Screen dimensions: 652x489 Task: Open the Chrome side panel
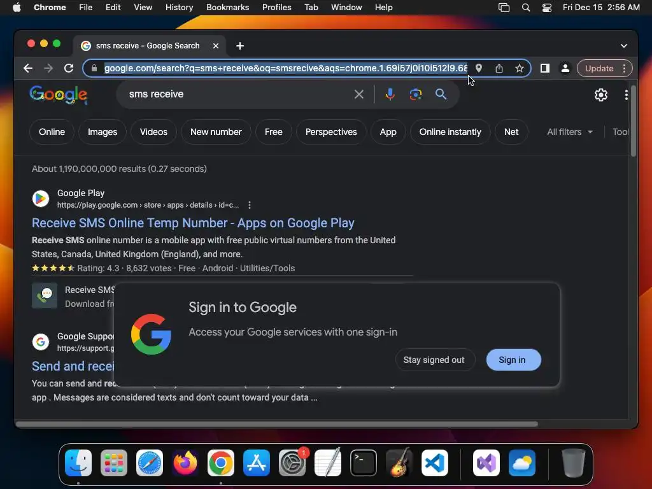(x=545, y=68)
